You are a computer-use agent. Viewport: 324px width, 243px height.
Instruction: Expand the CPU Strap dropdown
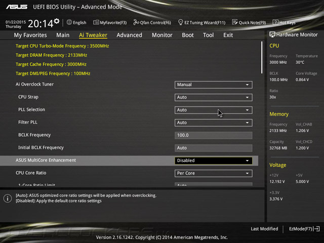(214, 97)
